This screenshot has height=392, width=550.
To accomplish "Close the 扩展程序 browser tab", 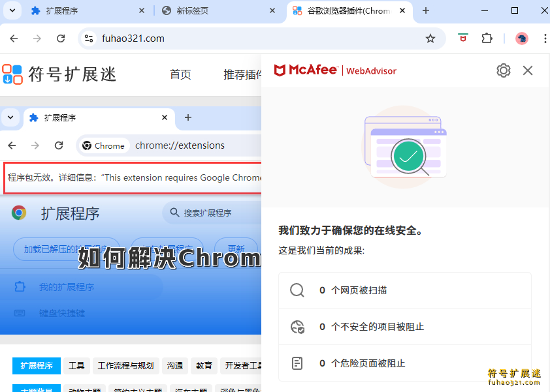I will coord(142,11).
